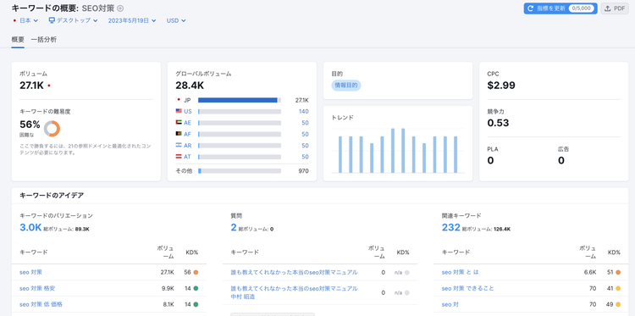Click the orange KD dot for seo 対策 と は
The image size is (635, 316).
pyautogui.click(x=618, y=272)
